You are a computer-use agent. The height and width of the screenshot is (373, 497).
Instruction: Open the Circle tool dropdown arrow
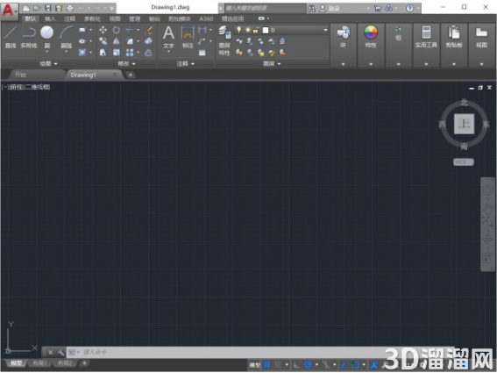click(47, 52)
